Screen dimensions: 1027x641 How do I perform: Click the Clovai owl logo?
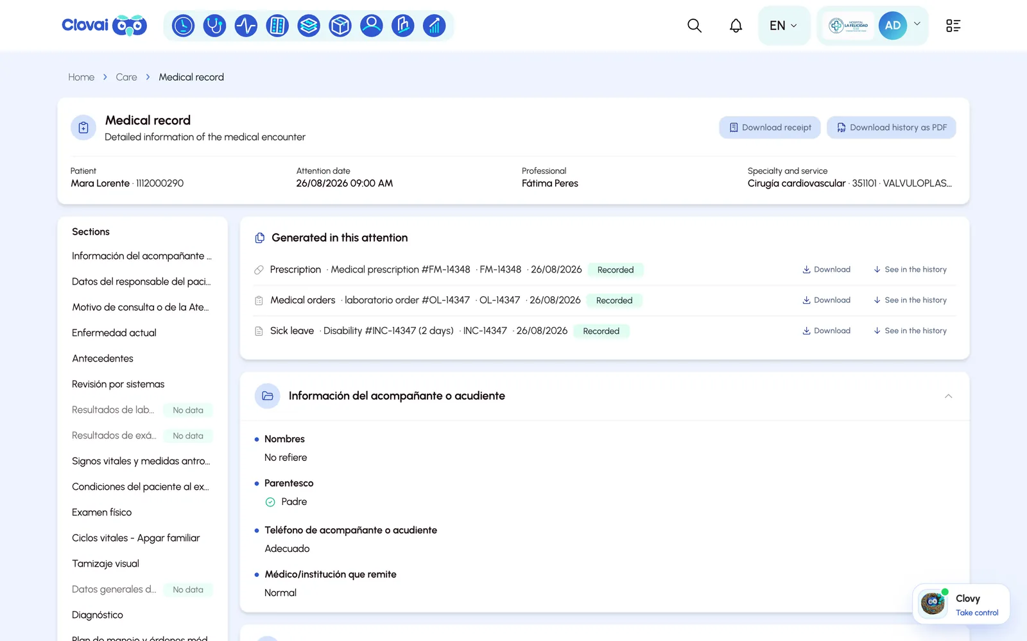point(104,26)
